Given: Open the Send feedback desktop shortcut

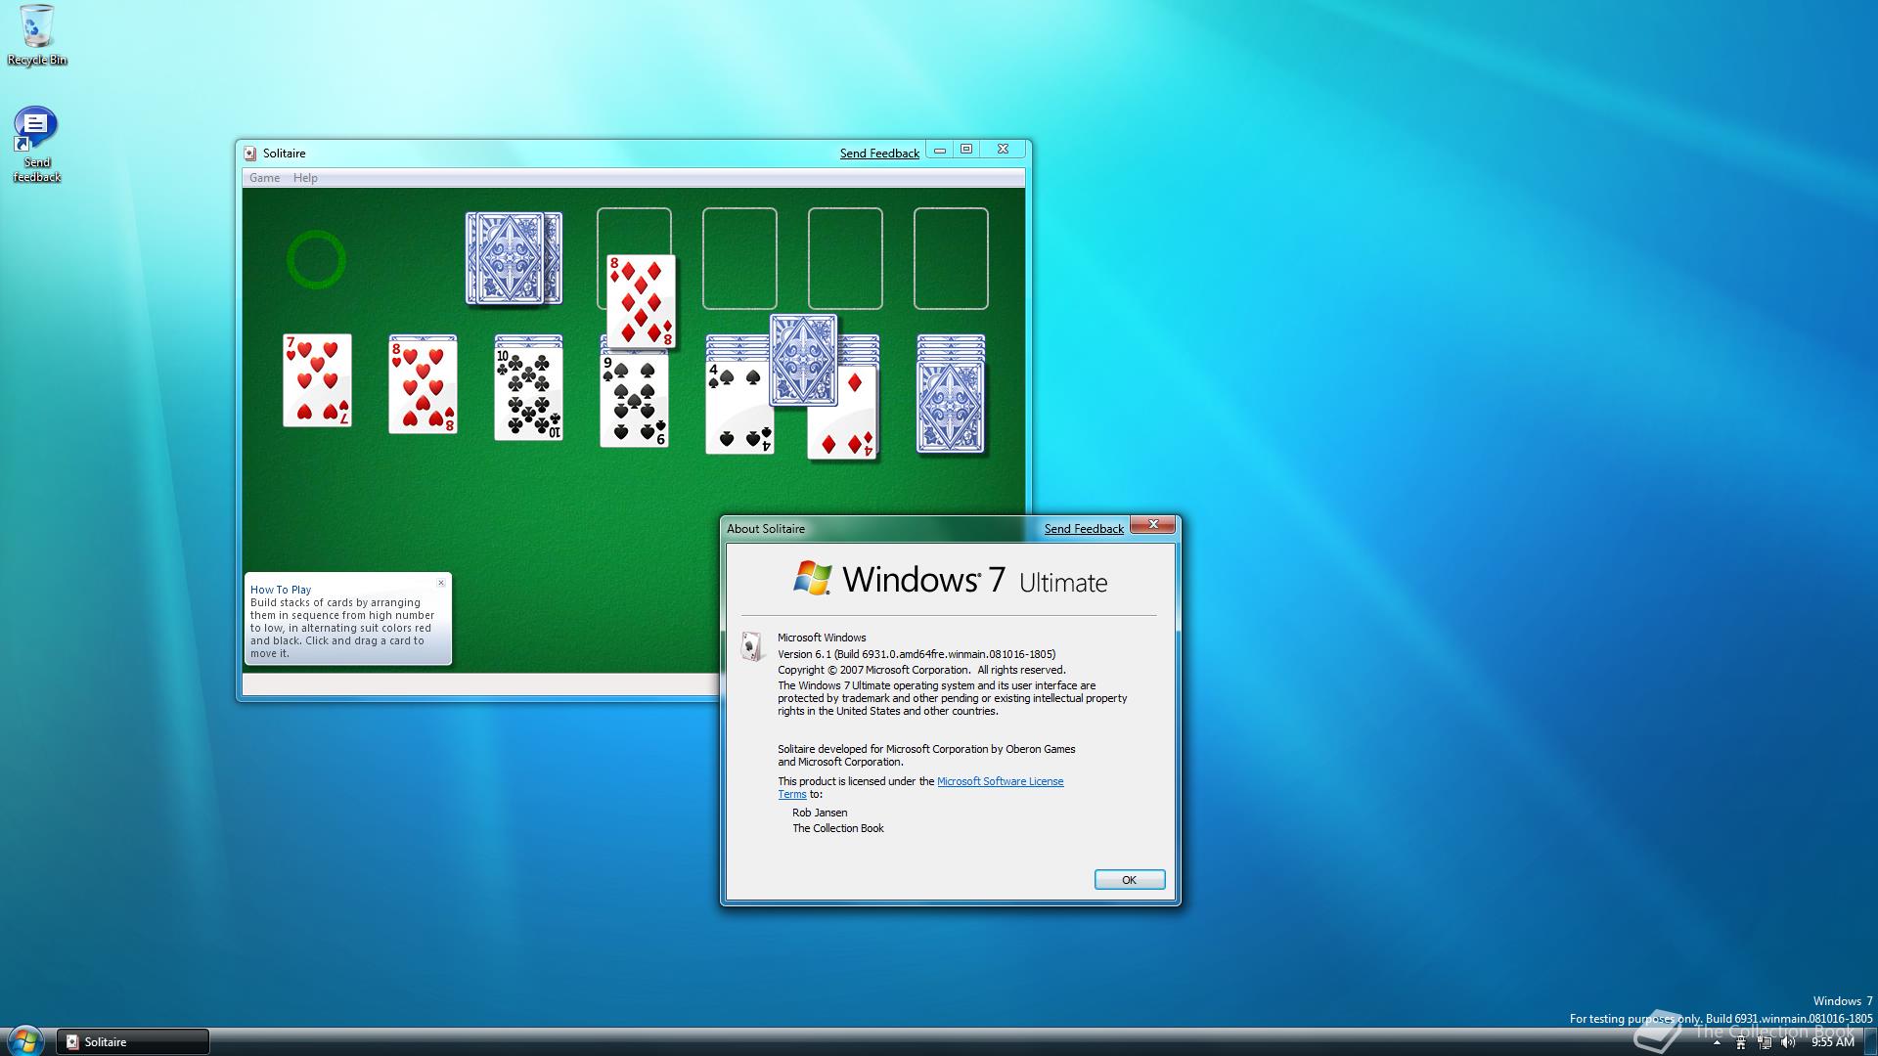Looking at the screenshot, I should [36, 144].
